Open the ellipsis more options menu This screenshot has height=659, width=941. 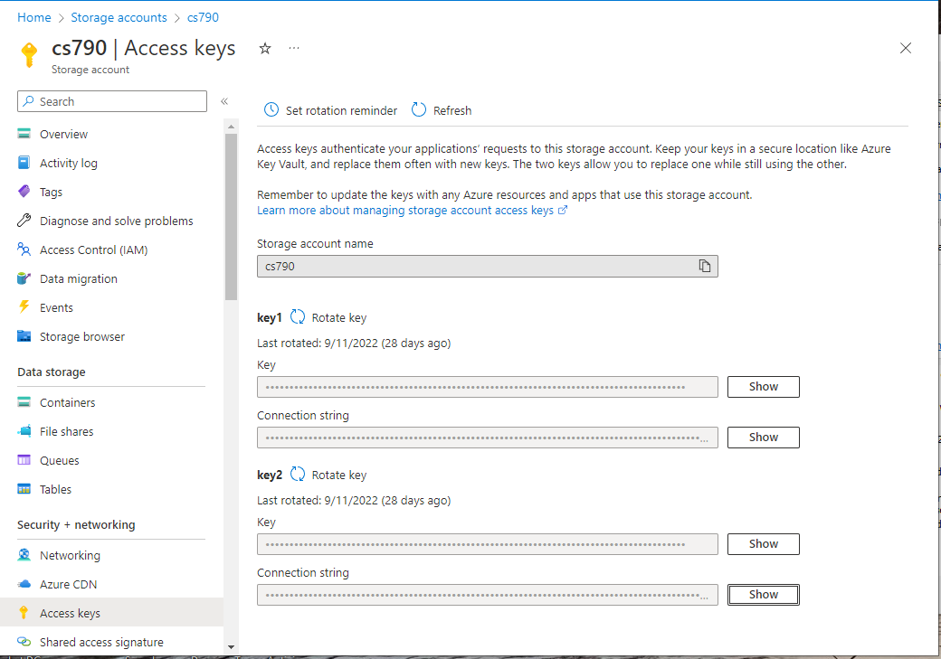293,47
